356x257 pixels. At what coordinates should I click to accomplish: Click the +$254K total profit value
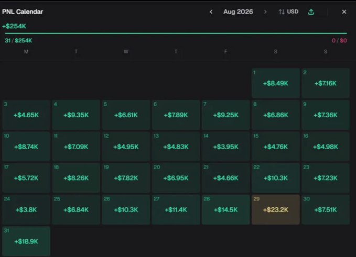click(x=14, y=26)
